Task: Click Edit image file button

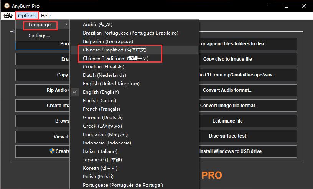Action: 248,121
